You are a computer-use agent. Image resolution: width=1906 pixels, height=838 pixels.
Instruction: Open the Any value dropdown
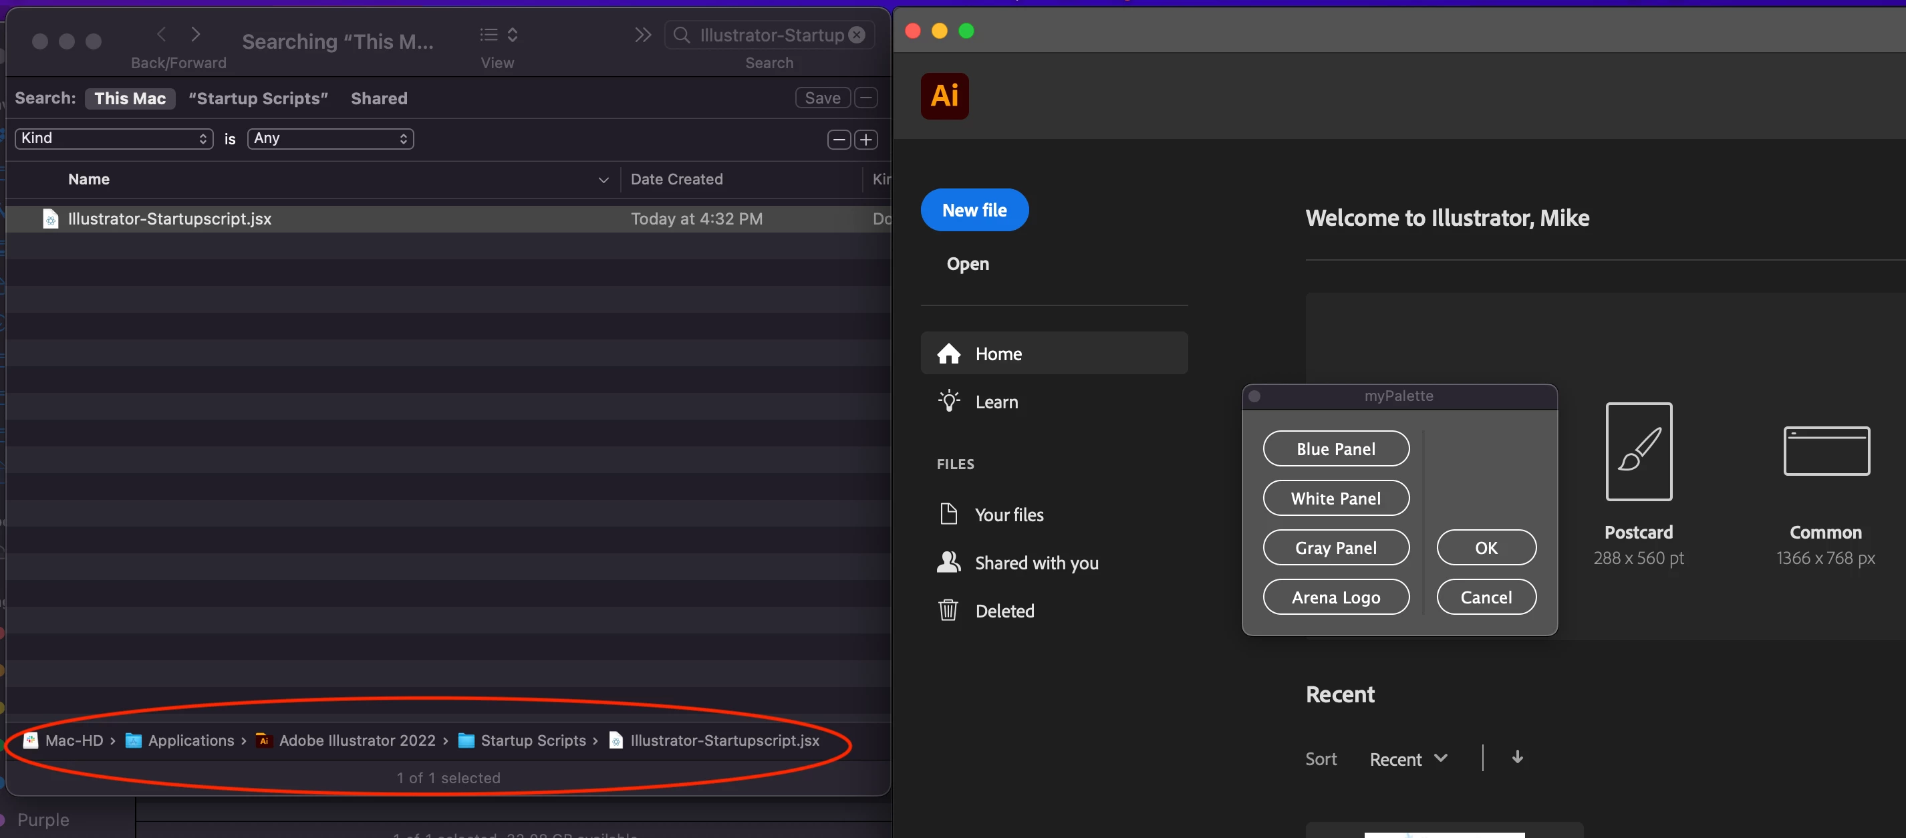tap(330, 138)
